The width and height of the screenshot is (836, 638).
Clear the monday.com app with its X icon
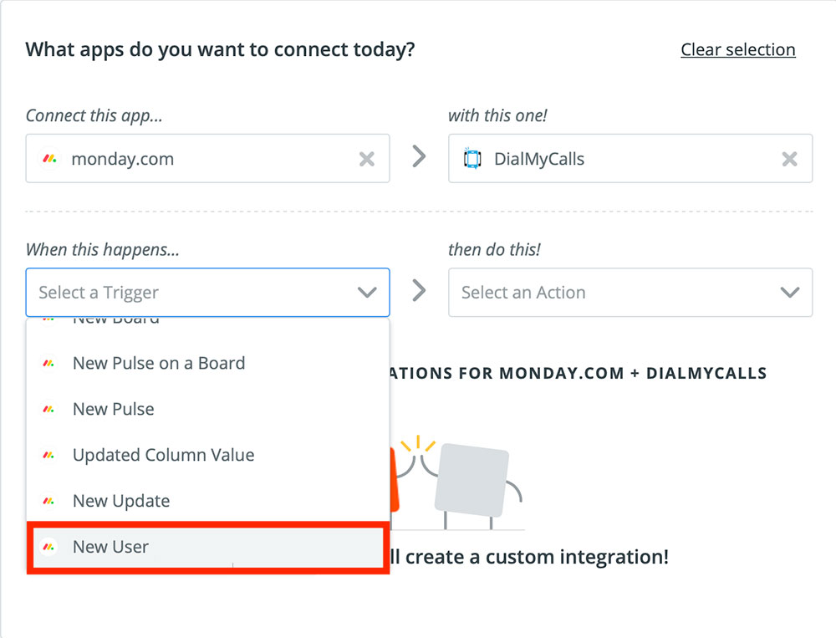pyautogui.click(x=366, y=159)
